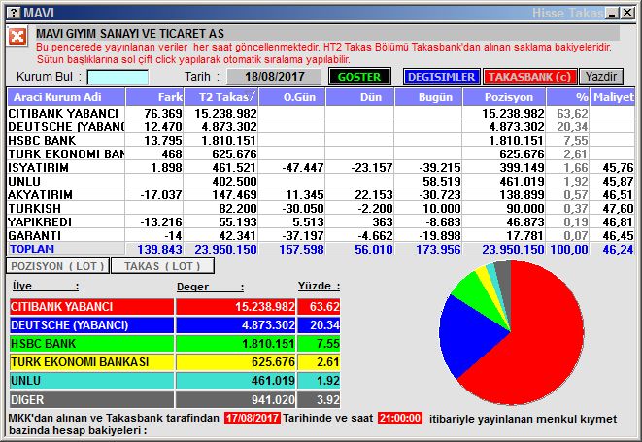Screen dimensions: 642x442
Task: Click cyan UNLU legend bar
Action: point(91,381)
